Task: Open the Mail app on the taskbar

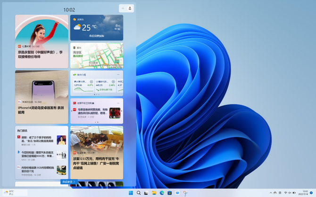Action: [177, 193]
